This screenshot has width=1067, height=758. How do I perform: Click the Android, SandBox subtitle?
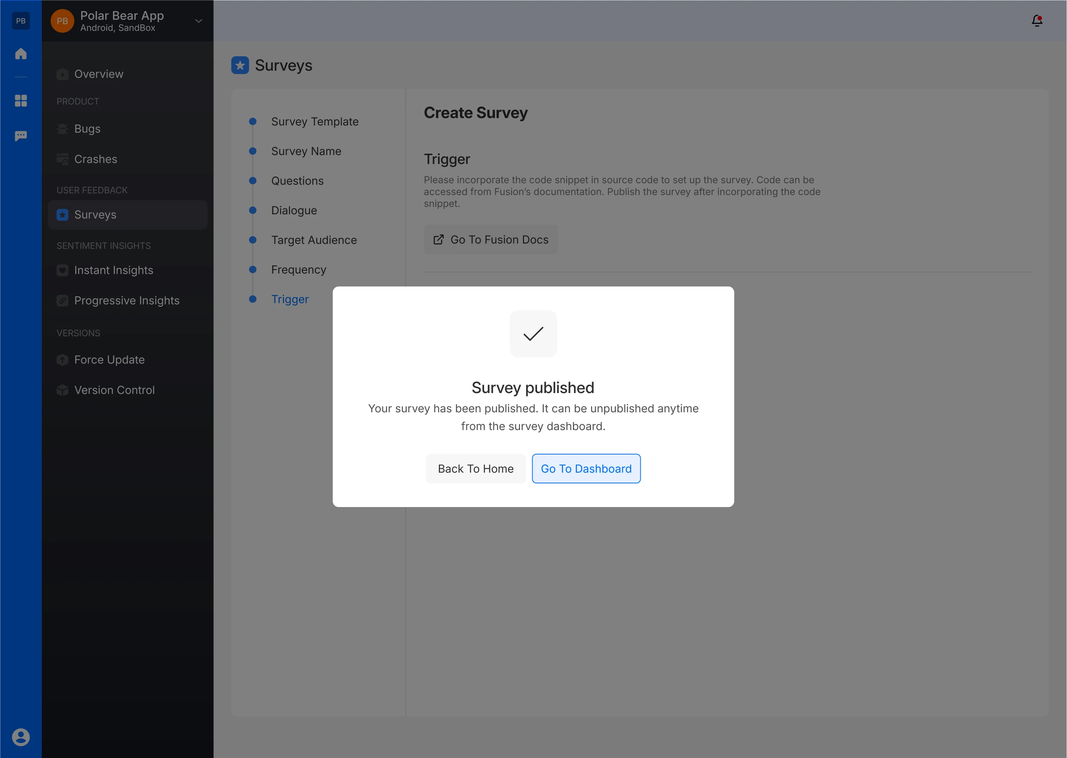point(118,28)
